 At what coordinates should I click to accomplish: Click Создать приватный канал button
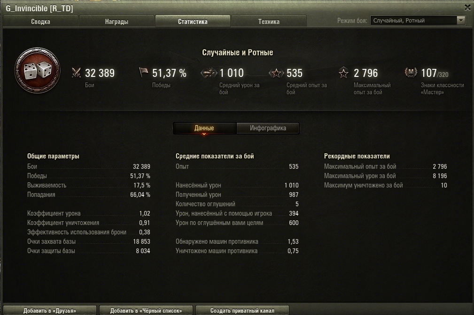pos(242,310)
